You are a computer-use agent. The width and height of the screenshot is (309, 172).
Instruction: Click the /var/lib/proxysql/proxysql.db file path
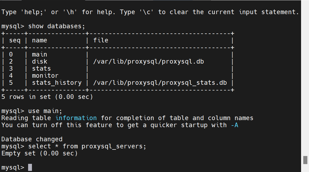(x=148, y=62)
